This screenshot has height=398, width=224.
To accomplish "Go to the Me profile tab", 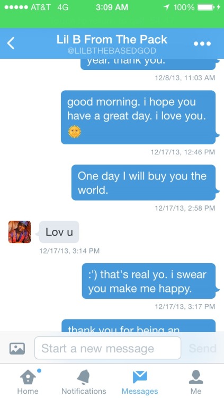I will (196, 382).
